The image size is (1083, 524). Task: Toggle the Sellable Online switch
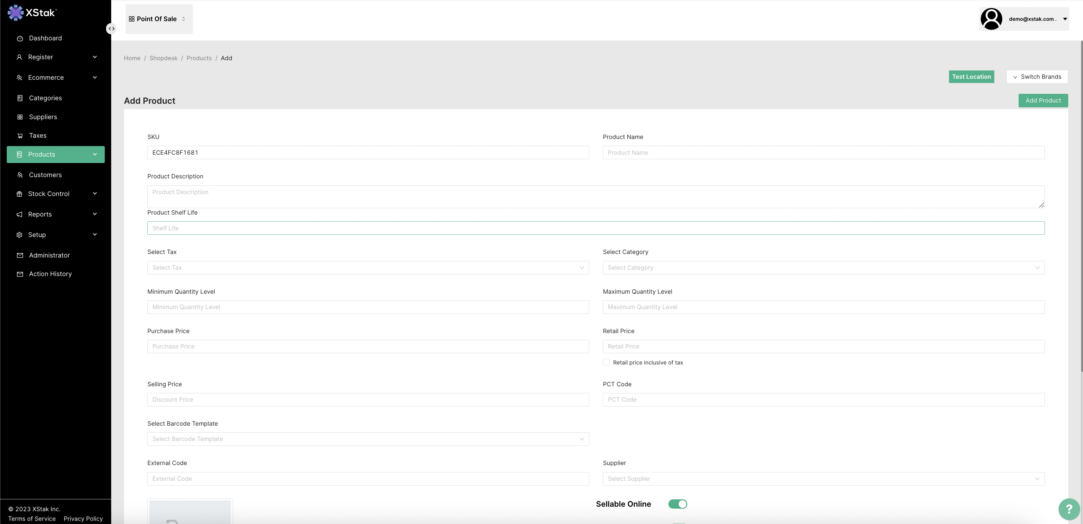pyautogui.click(x=677, y=504)
